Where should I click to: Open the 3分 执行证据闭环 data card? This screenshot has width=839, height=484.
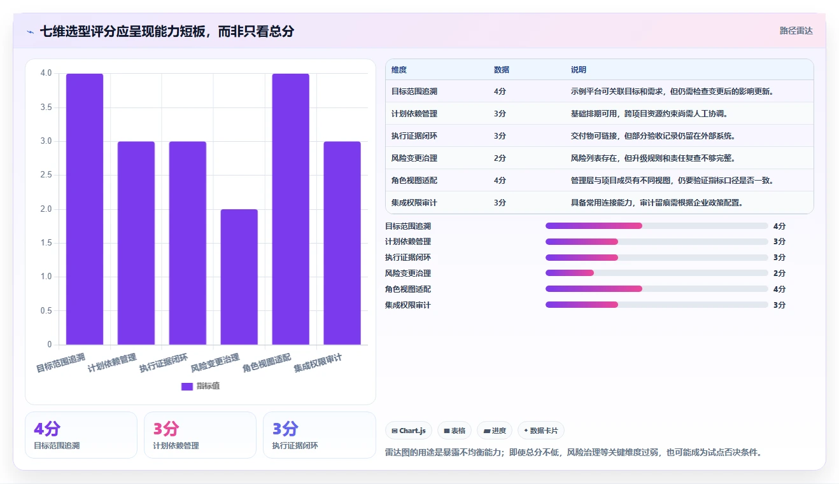coord(320,435)
